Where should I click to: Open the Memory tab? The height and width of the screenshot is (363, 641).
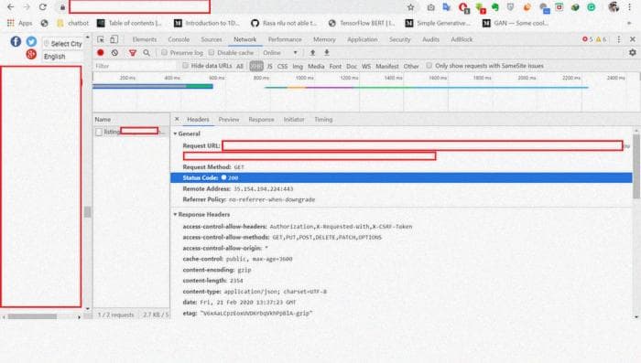coord(324,39)
